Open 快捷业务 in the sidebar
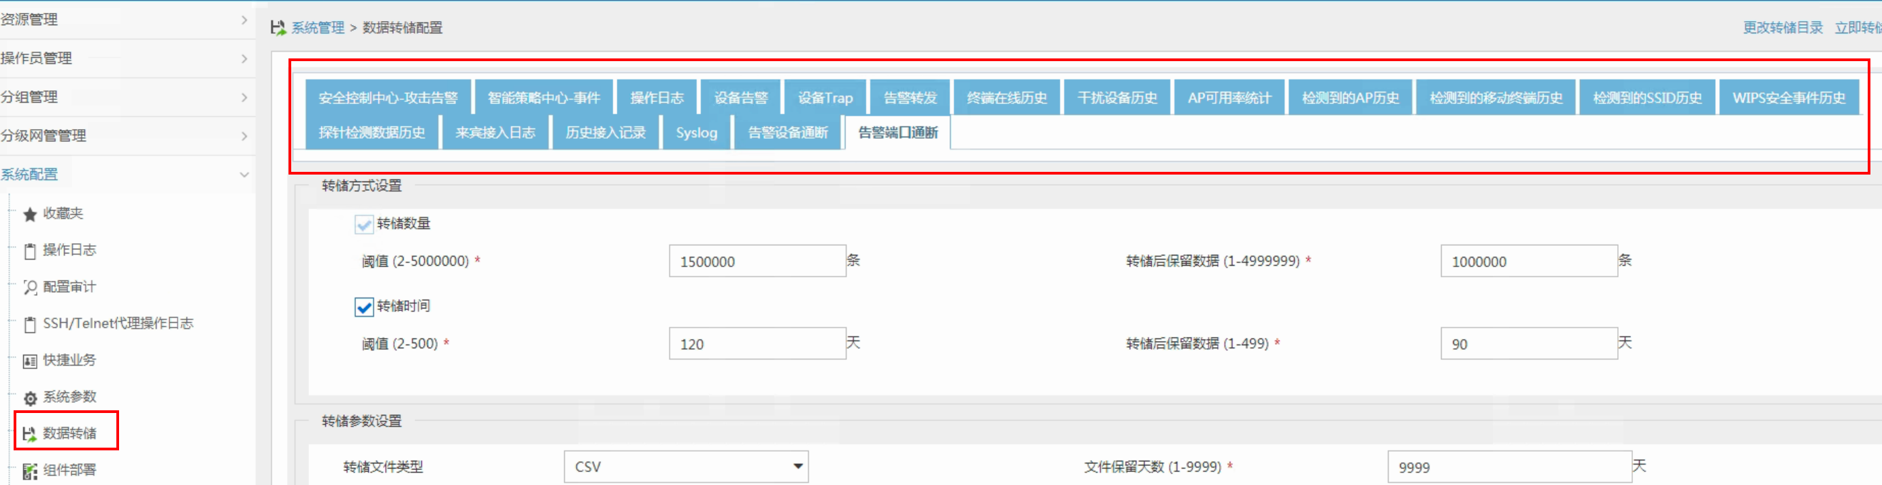1882x485 pixels. [69, 359]
